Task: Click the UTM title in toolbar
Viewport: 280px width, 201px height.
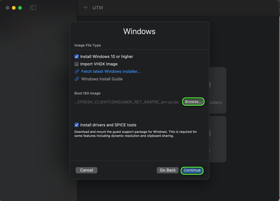Action: coord(98,8)
